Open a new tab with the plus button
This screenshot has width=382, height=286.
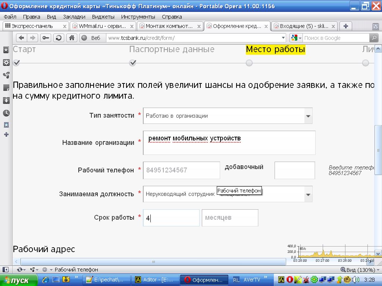346,26
